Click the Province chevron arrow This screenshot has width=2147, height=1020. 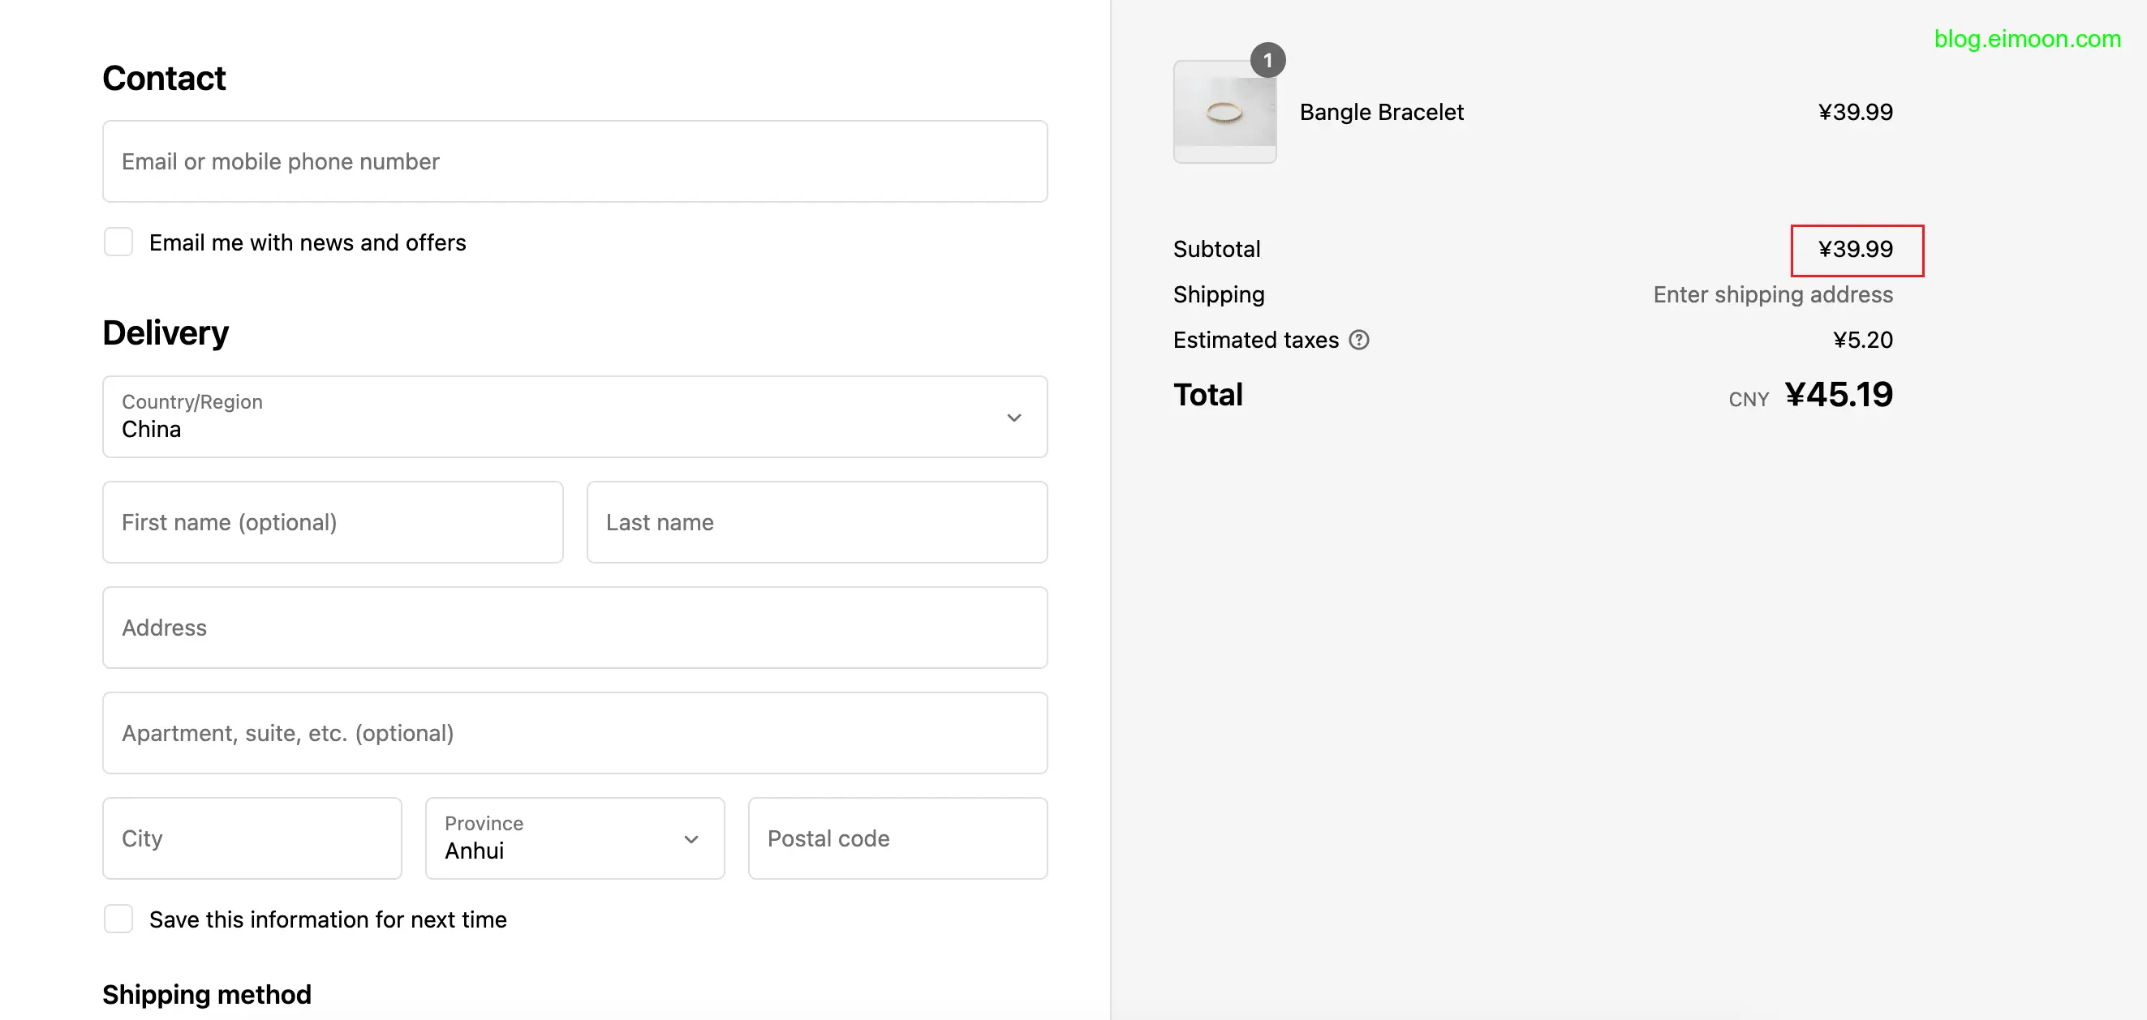[691, 838]
